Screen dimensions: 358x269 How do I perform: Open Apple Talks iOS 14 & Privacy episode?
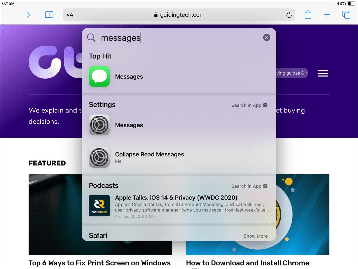click(x=179, y=207)
